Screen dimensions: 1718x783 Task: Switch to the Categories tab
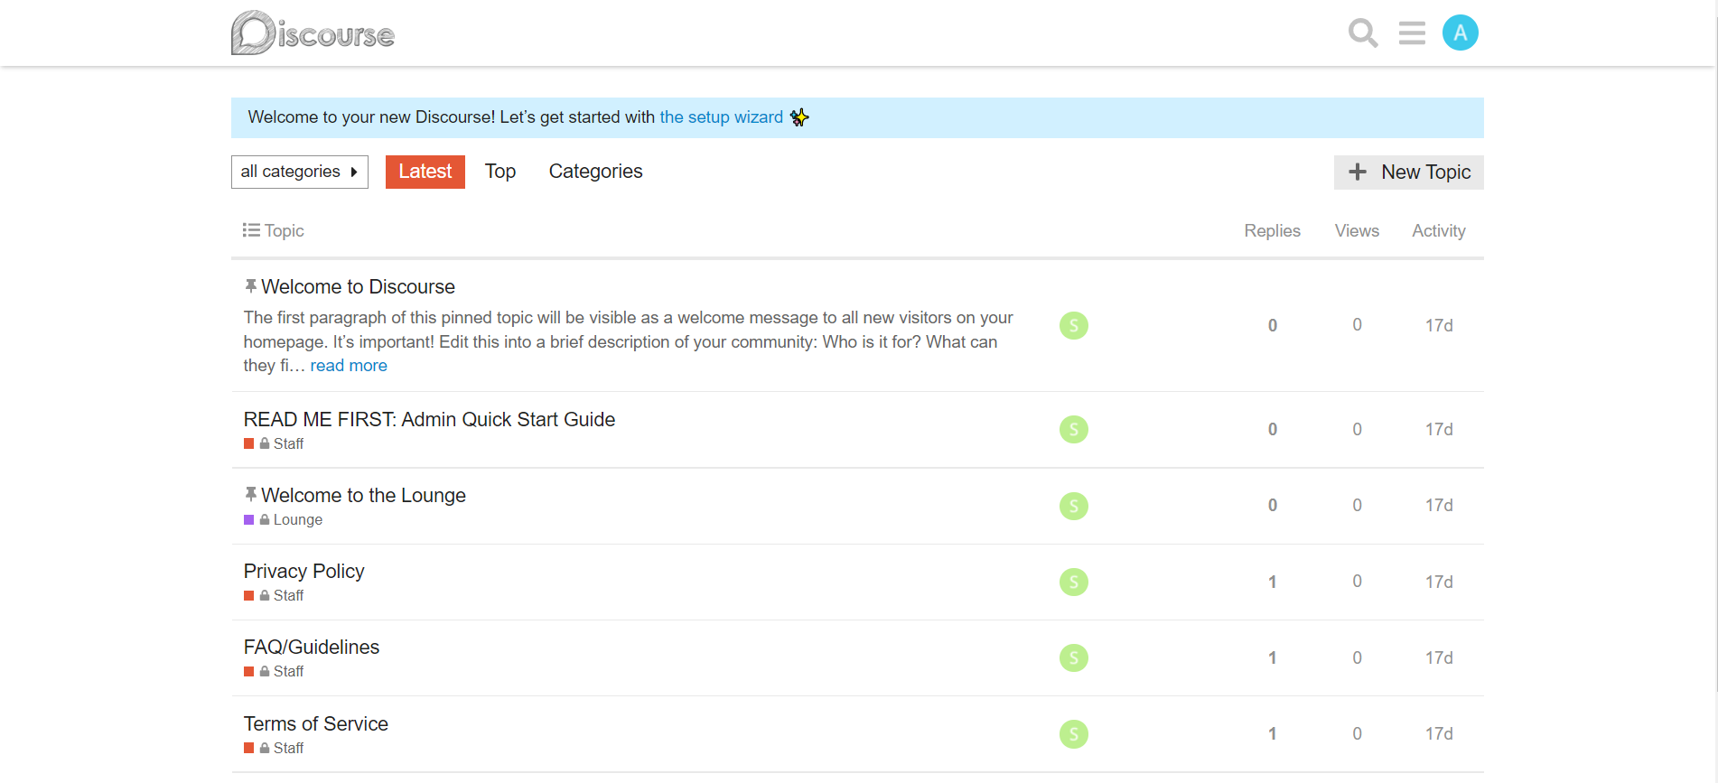pyautogui.click(x=596, y=172)
